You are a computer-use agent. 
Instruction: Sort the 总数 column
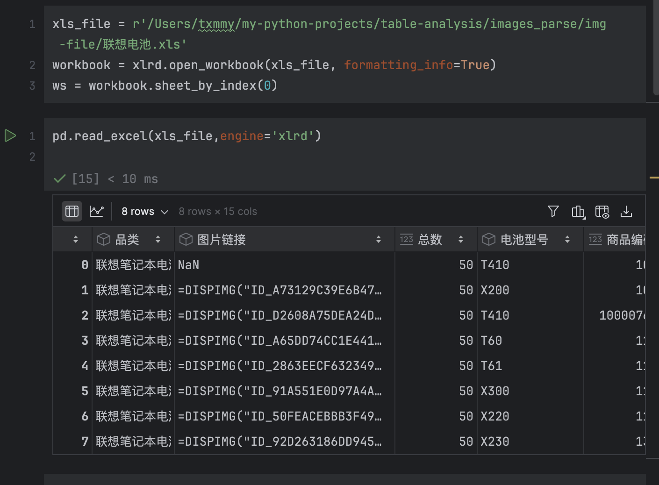tap(461, 239)
